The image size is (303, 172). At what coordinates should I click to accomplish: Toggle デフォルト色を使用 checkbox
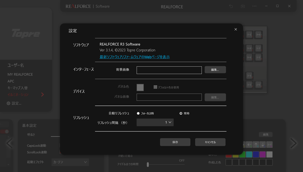pos(155,87)
